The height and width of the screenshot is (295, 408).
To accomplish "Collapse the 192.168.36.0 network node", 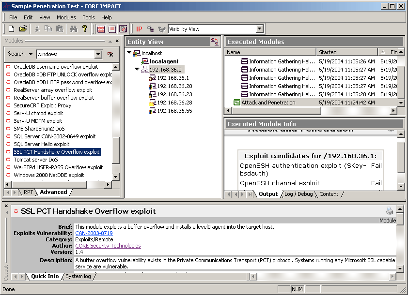I will click(x=137, y=69).
